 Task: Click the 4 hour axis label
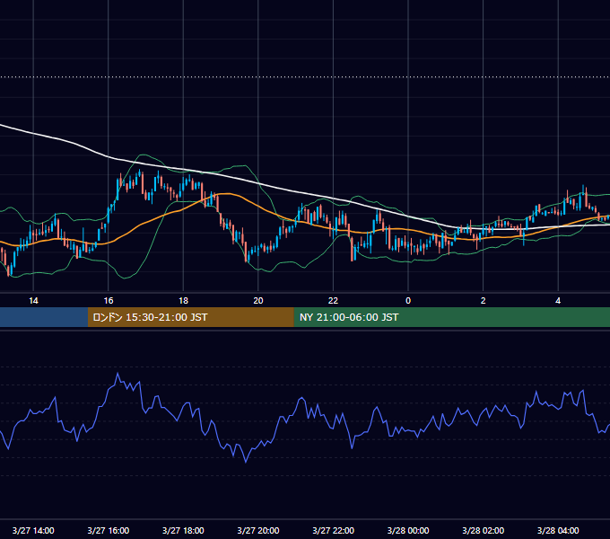(x=558, y=301)
